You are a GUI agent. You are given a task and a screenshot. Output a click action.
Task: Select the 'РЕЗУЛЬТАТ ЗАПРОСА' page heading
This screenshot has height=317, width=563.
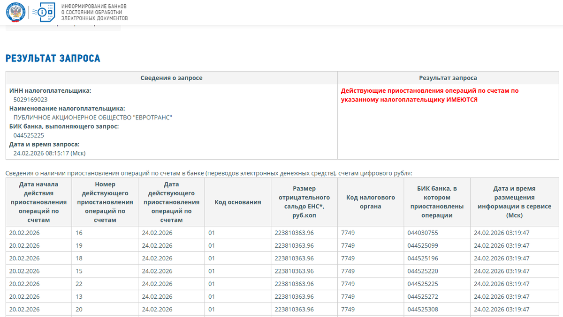point(53,59)
